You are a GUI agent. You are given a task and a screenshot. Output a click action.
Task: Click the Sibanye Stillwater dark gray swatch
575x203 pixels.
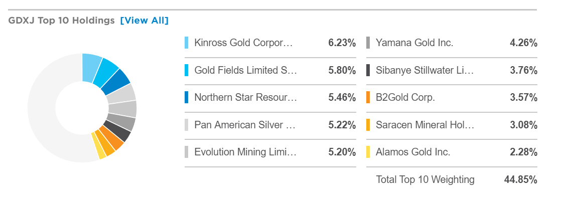tap(368, 70)
